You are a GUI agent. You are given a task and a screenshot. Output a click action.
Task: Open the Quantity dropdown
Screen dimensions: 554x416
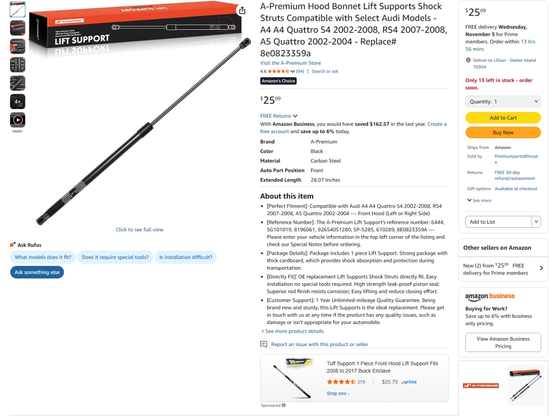click(x=503, y=101)
